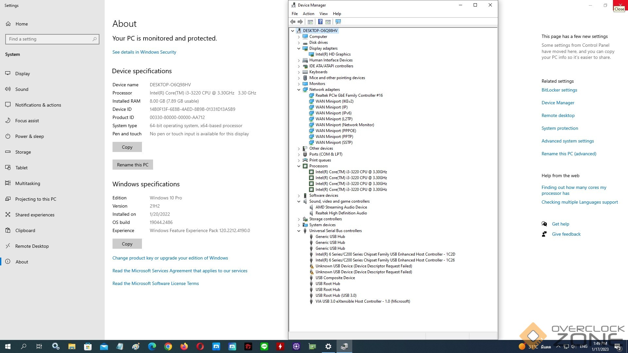Select Realtek High Definition Audio device

(x=341, y=213)
